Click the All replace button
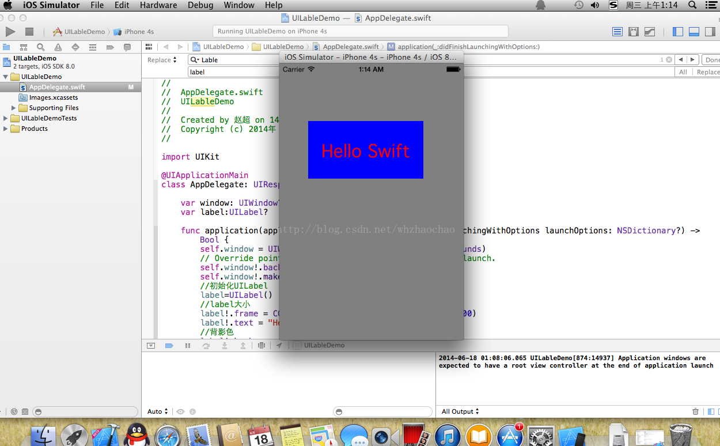 683,72
